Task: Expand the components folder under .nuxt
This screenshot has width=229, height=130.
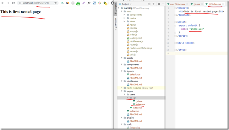Action: point(124,15)
